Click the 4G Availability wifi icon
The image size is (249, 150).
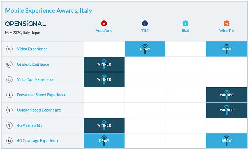(9, 125)
